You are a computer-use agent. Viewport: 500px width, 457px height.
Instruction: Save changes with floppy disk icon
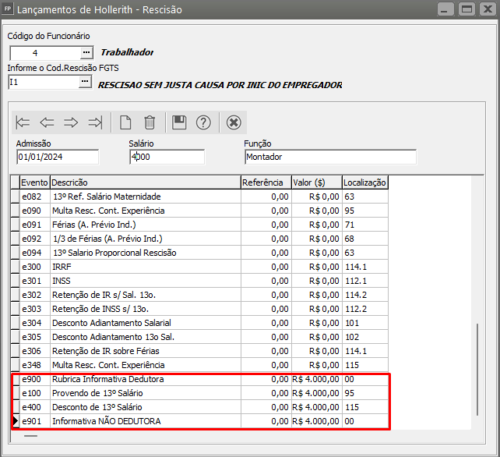point(179,122)
